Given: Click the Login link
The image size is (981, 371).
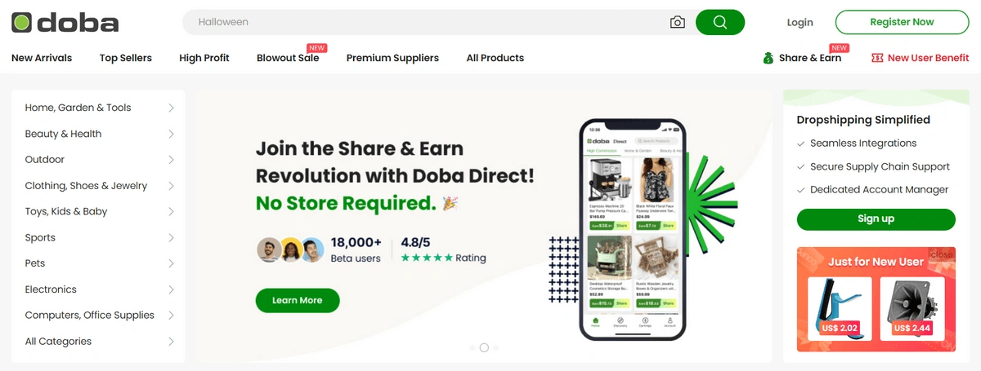Looking at the screenshot, I should pyautogui.click(x=800, y=23).
